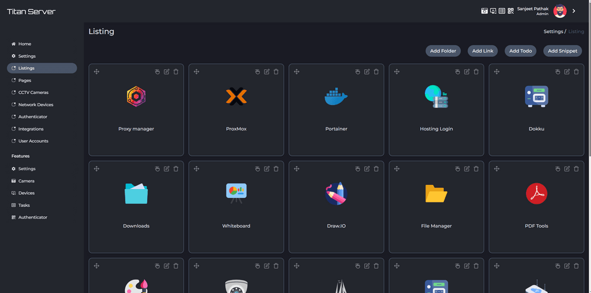
Task: Edit the Portainer card
Action: pos(367,71)
